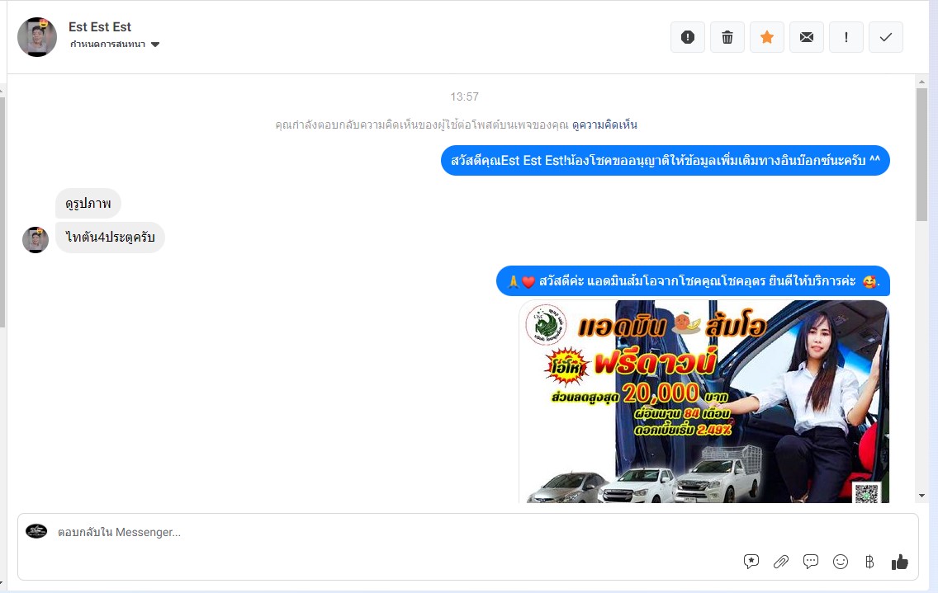Click sender avatar beside ไทตัน4ประตูครับ message
938x593 pixels.
tap(36, 240)
